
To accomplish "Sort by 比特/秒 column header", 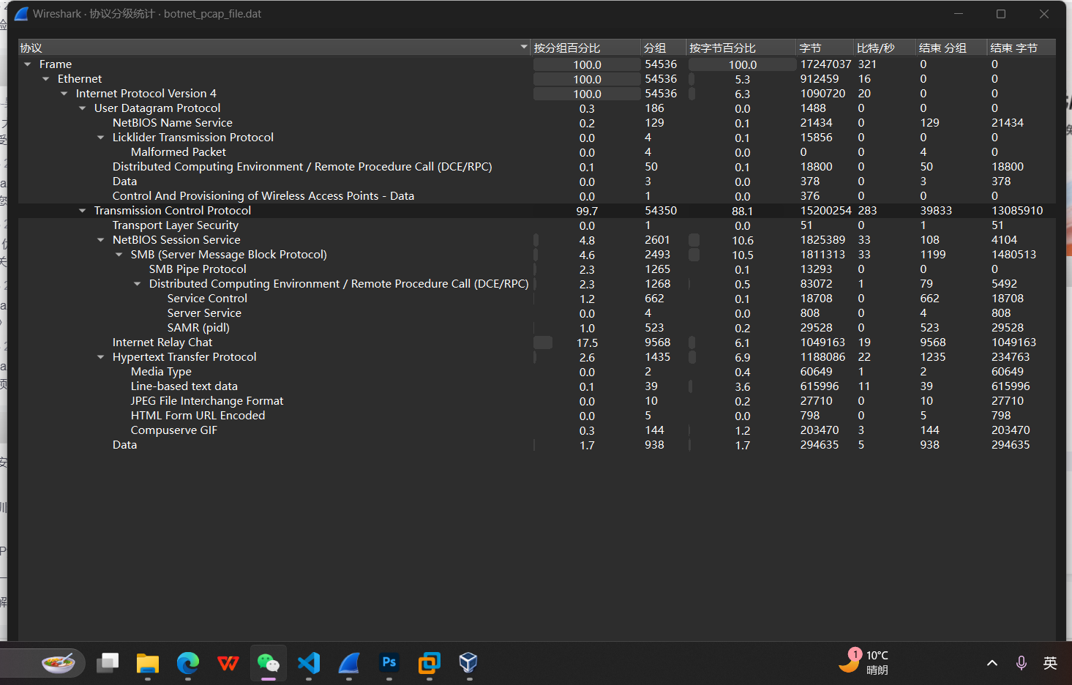I will pyautogui.click(x=885, y=48).
